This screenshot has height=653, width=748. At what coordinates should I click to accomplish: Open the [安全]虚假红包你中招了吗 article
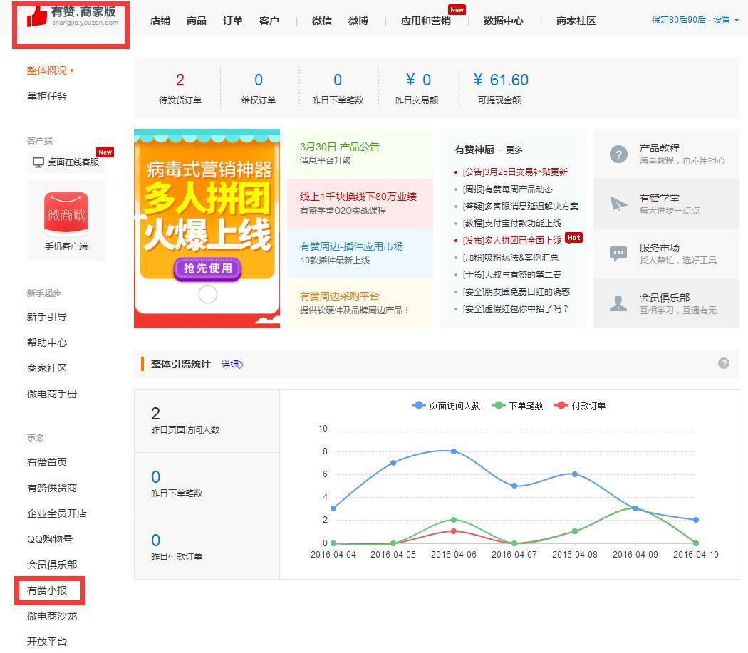click(x=516, y=309)
